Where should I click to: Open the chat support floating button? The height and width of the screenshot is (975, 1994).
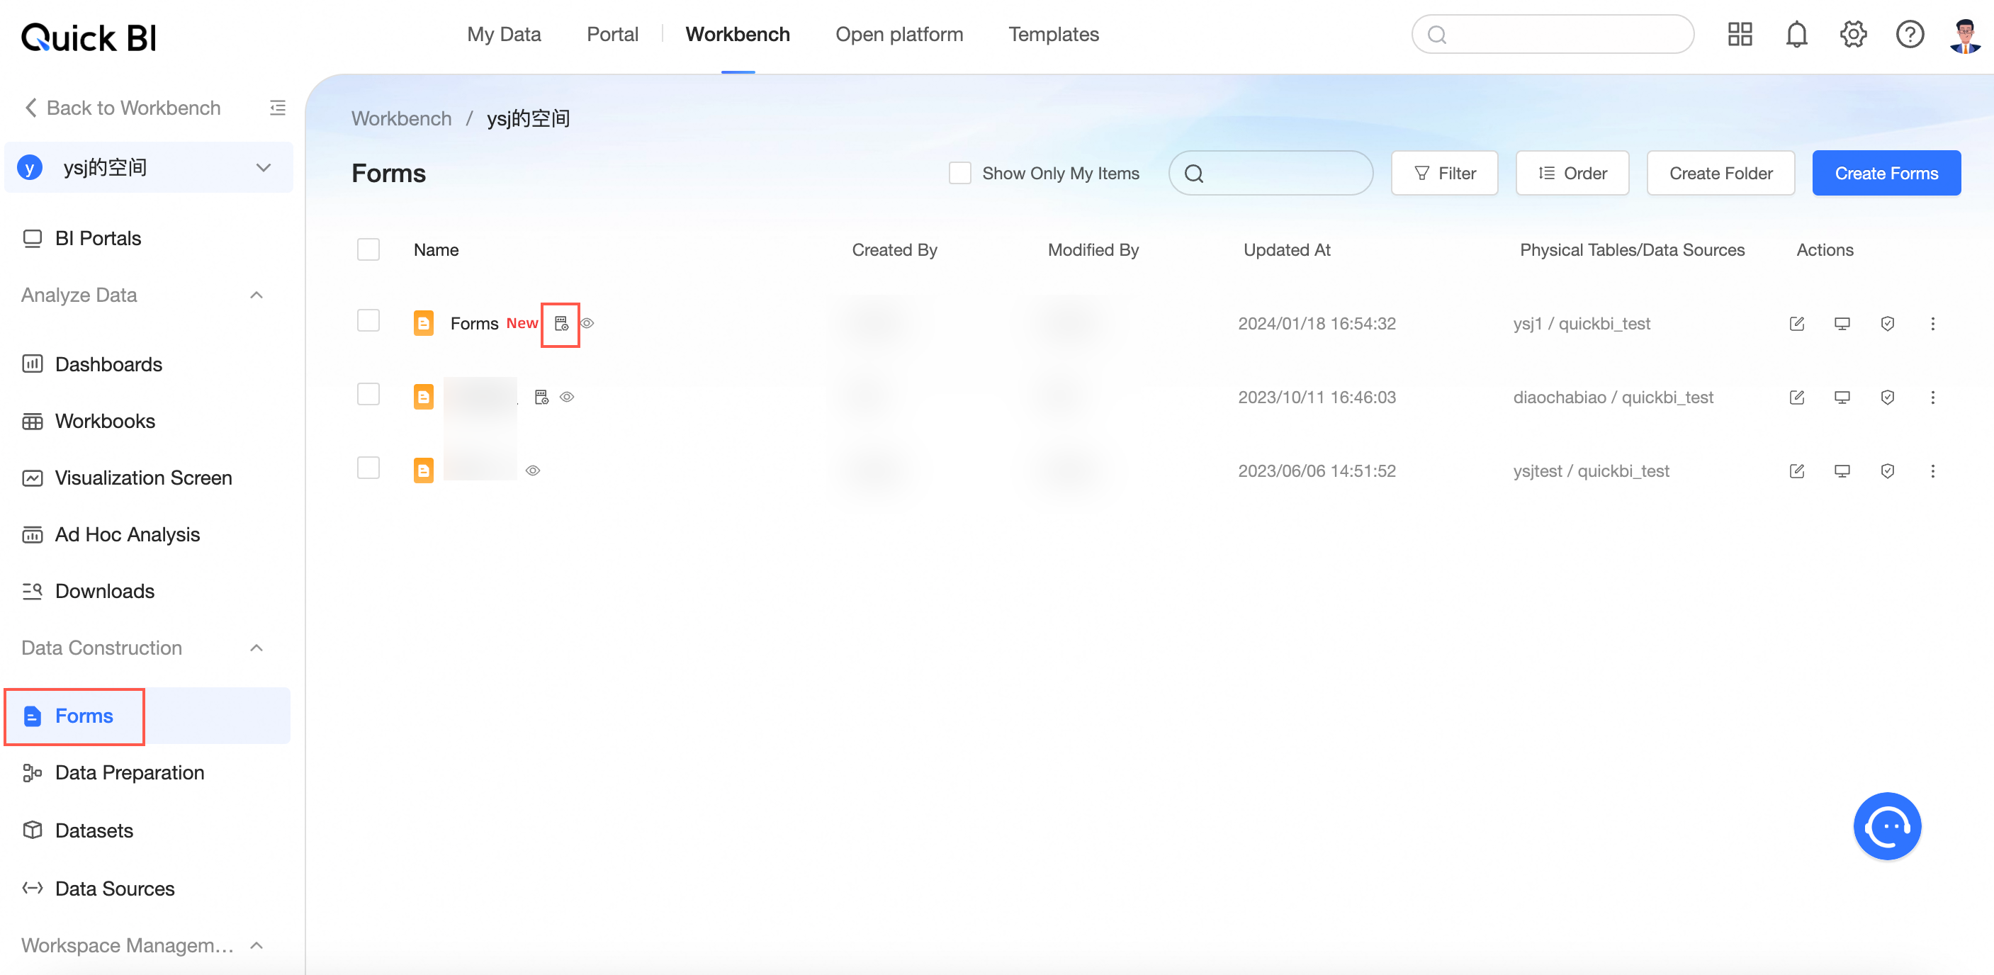tap(1886, 825)
